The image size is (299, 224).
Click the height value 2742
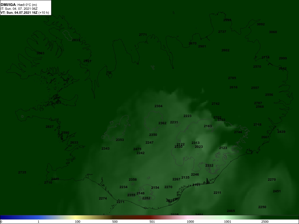pyautogui.click(x=216, y=104)
